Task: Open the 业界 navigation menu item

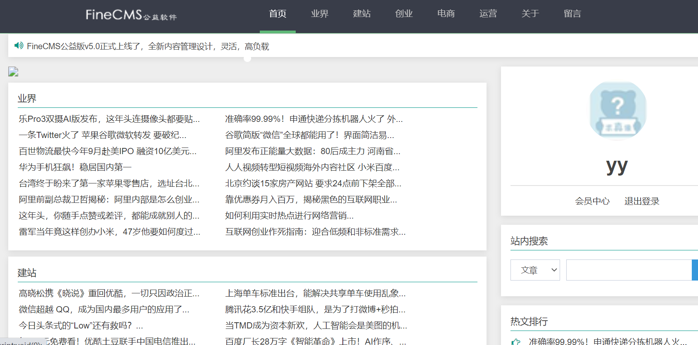Action: coord(320,14)
